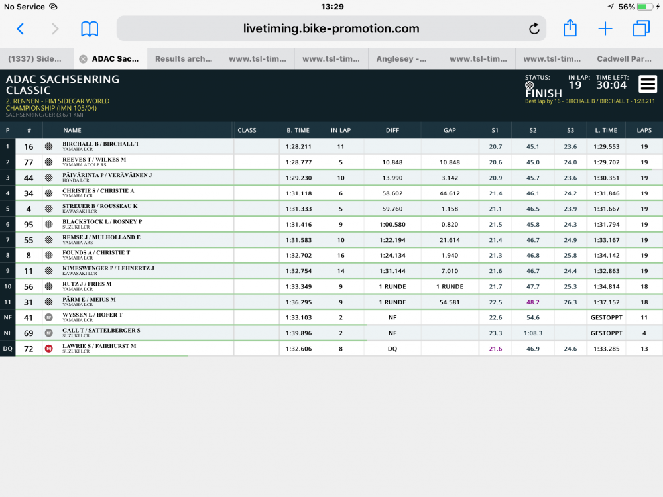The height and width of the screenshot is (497, 663).
Task: Click best time 1:28.211 in Birchall row
Action: coord(298,146)
